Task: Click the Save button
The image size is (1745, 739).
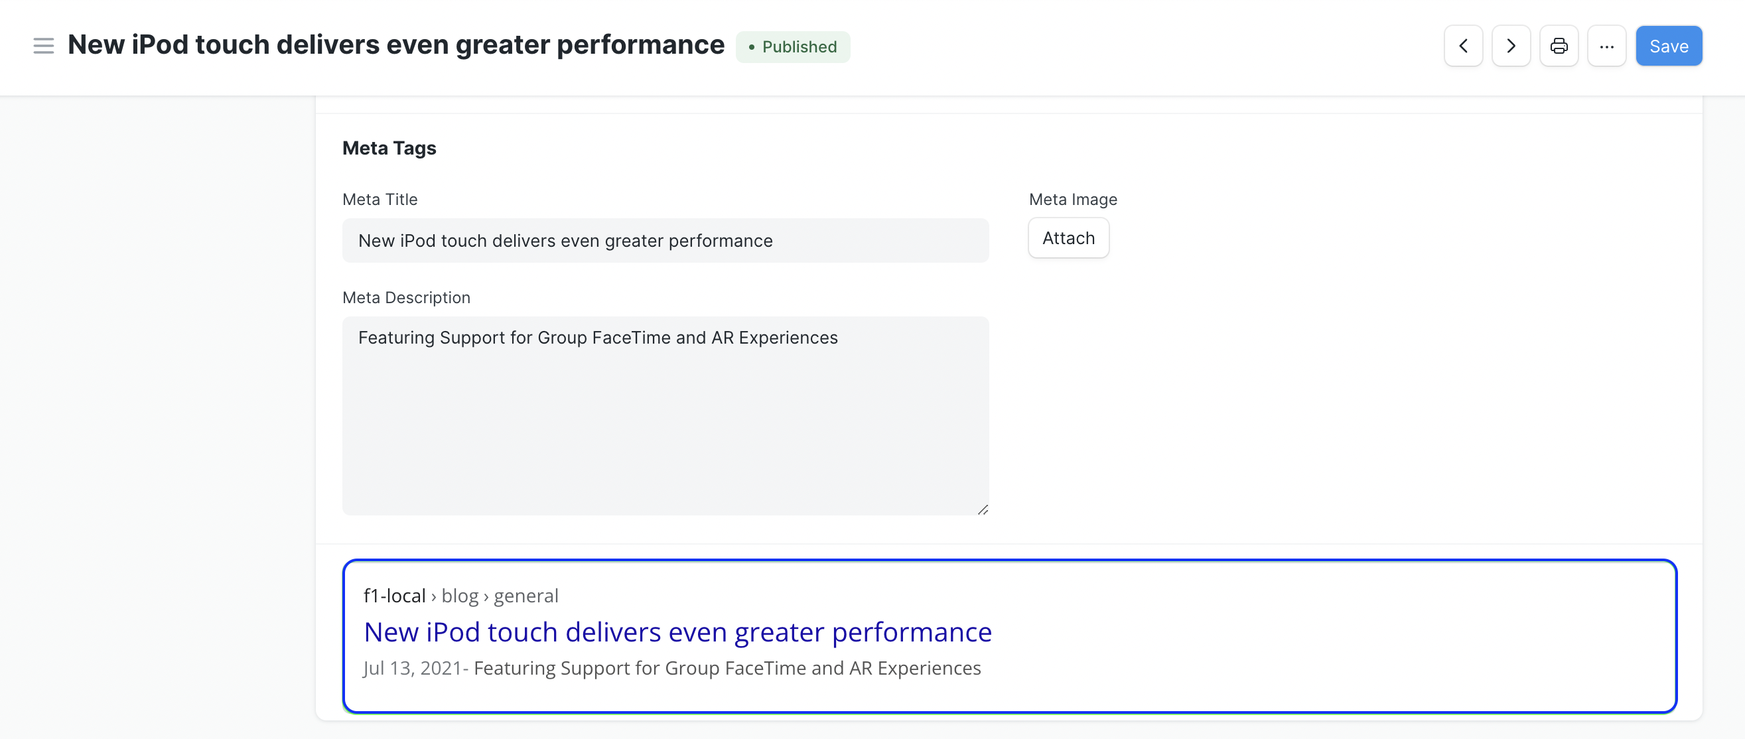Action: click(1669, 45)
